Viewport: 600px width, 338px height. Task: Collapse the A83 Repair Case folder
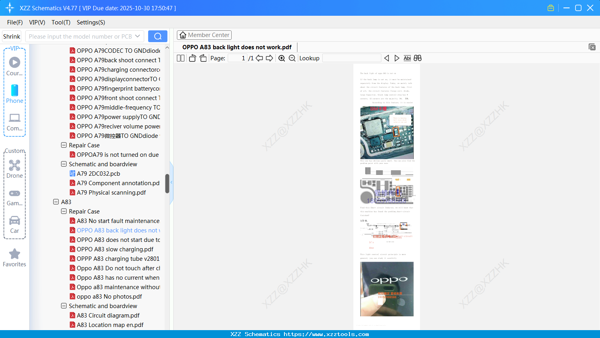[64, 211]
